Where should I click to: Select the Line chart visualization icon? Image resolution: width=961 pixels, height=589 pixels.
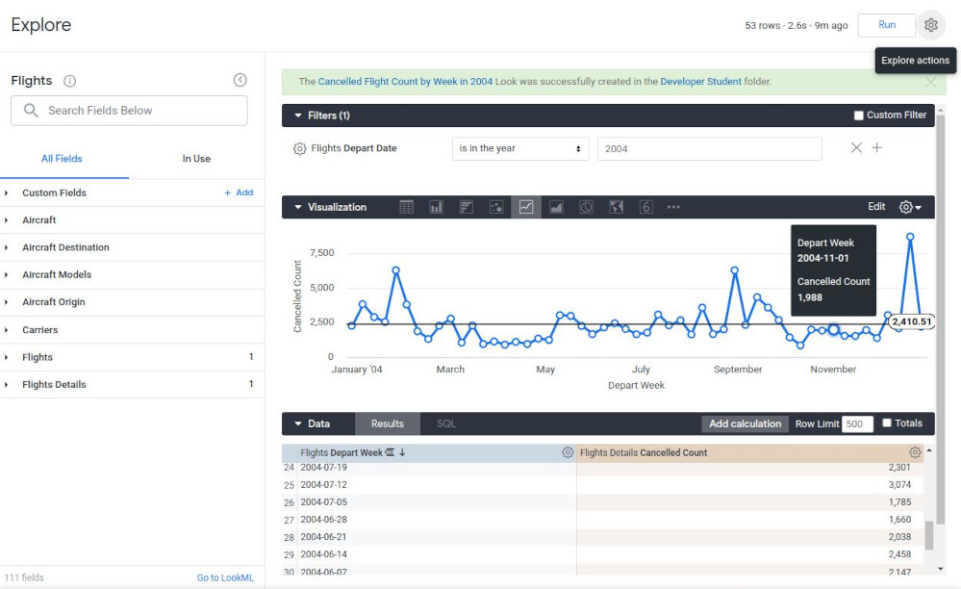(x=526, y=207)
